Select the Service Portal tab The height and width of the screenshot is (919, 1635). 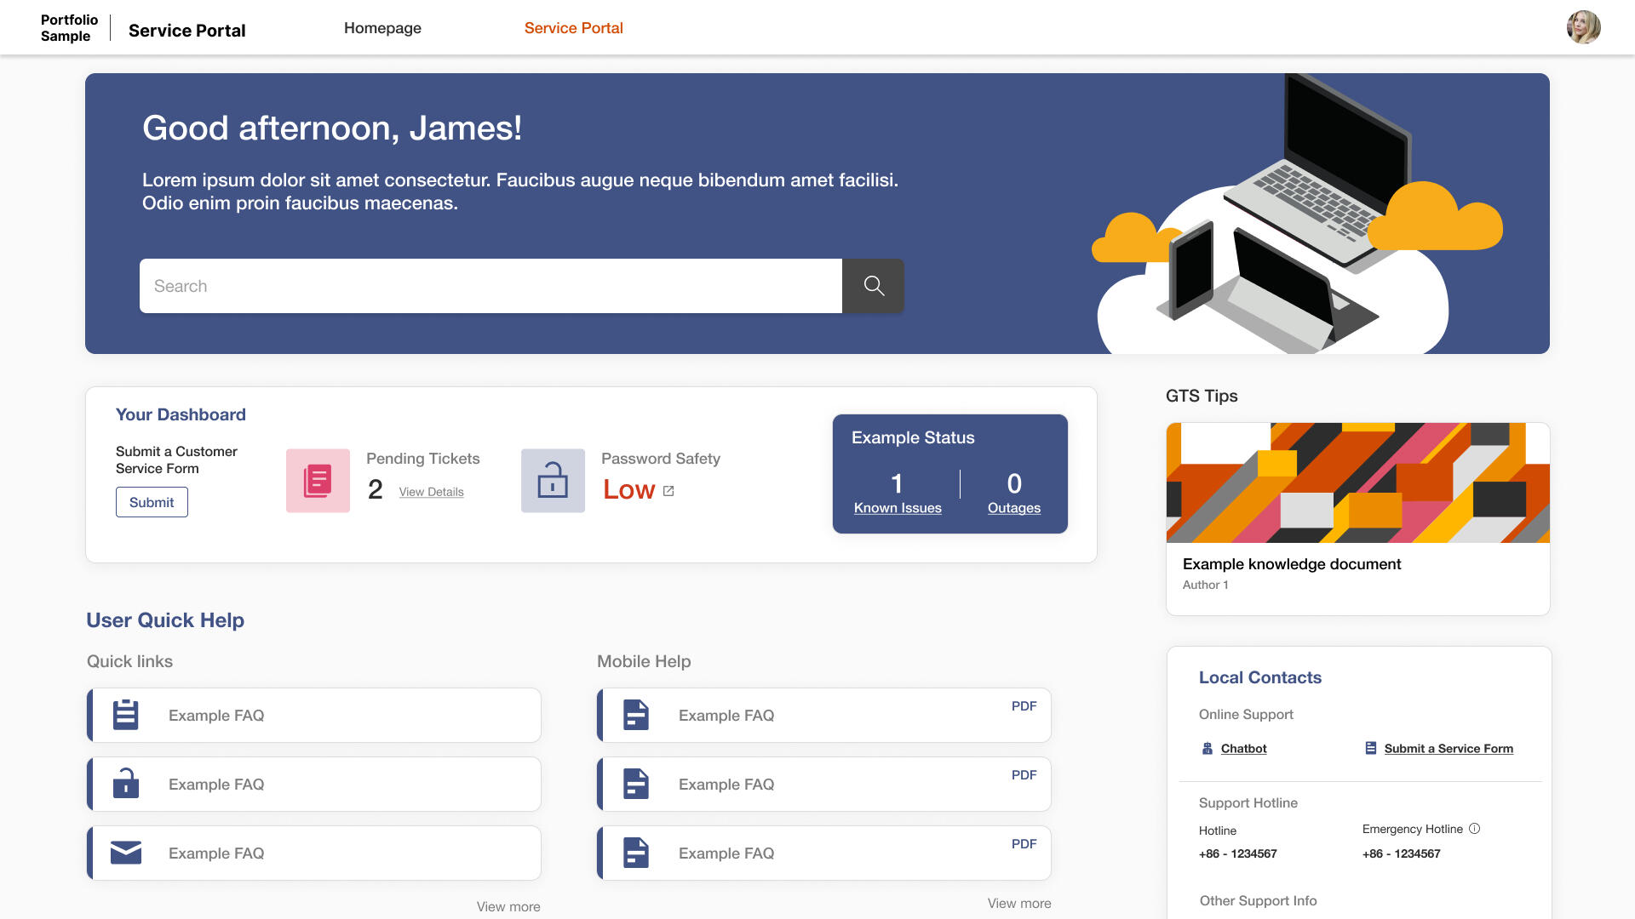pyautogui.click(x=573, y=28)
